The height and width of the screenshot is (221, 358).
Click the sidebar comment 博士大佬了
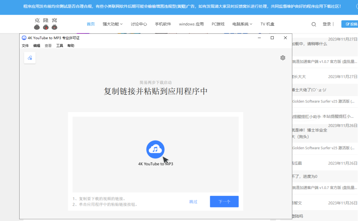(309, 90)
